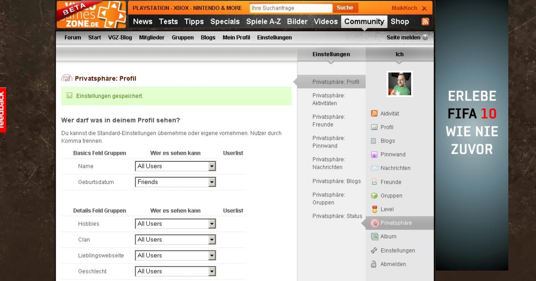Open the Tests main menu
This screenshot has width=536, height=281.
168,22
